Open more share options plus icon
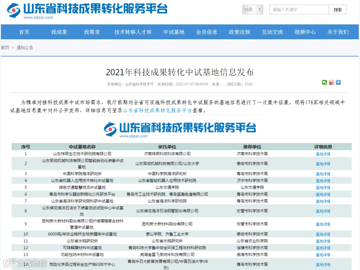 coord(338,82)
